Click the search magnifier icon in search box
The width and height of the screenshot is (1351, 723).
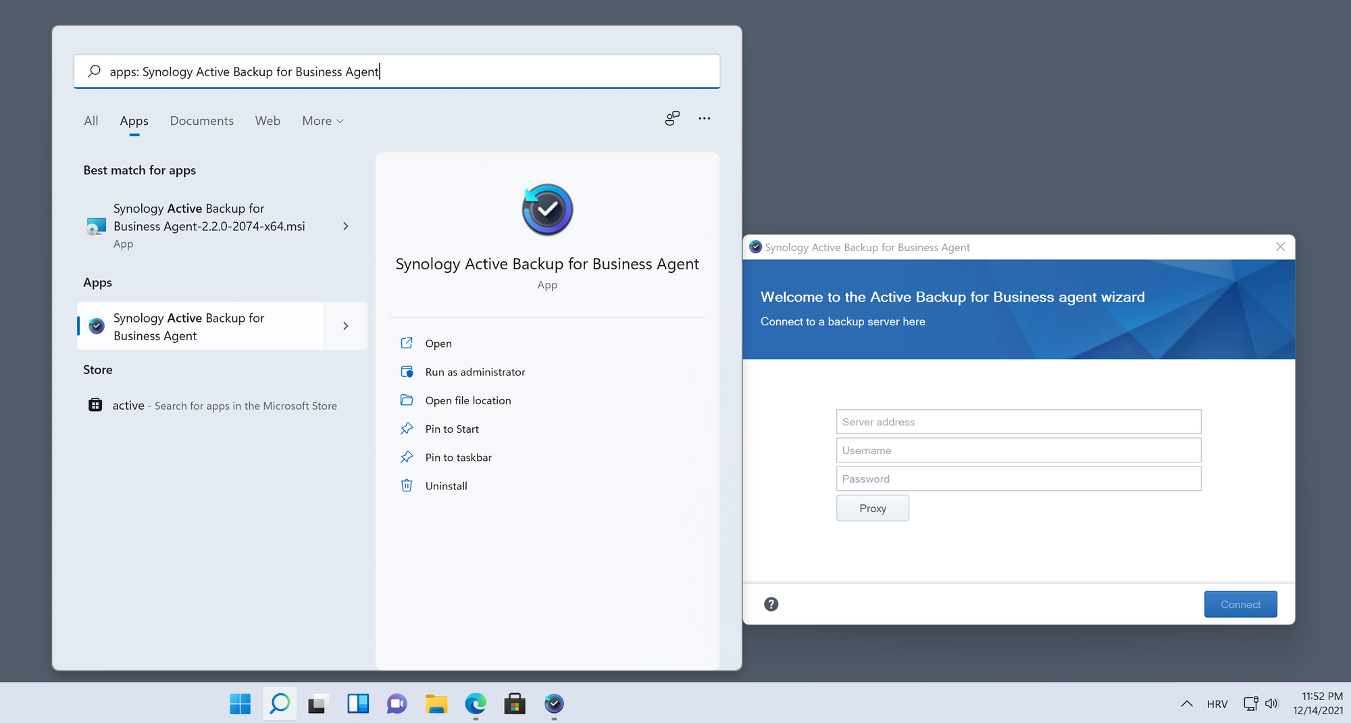(95, 71)
